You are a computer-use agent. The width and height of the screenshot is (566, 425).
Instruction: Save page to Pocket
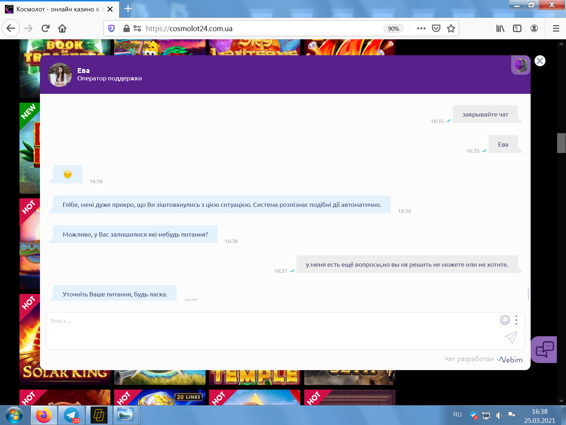pyautogui.click(x=436, y=28)
